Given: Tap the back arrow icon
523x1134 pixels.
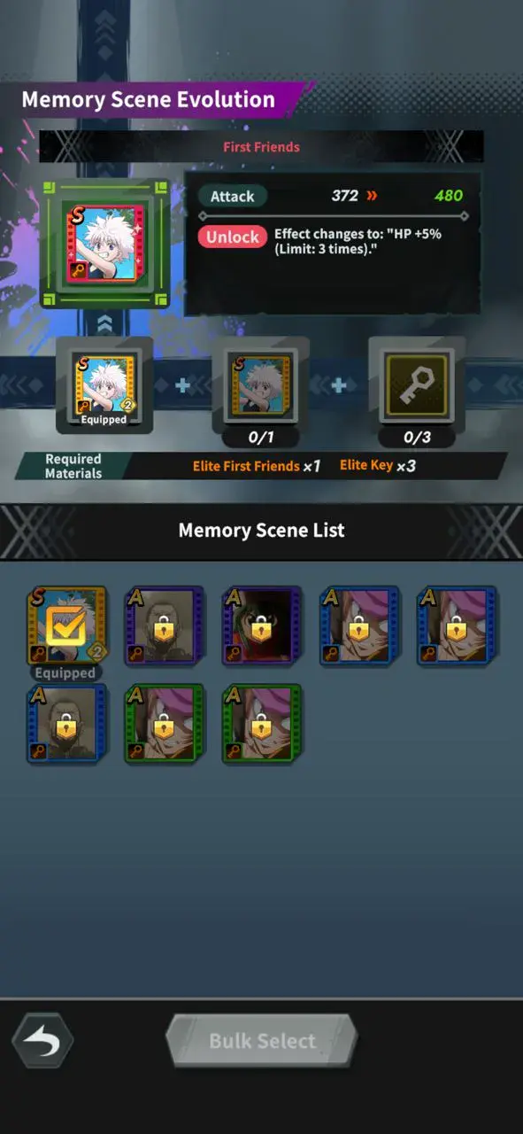Looking at the screenshot, I should coord(42,1040).
